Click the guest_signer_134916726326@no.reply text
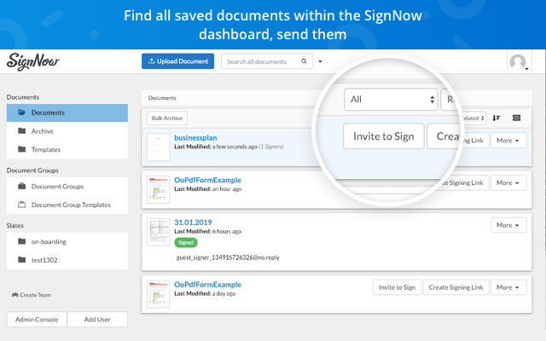Viewport: 546px width, 341px height. click(x=228, y=257)
